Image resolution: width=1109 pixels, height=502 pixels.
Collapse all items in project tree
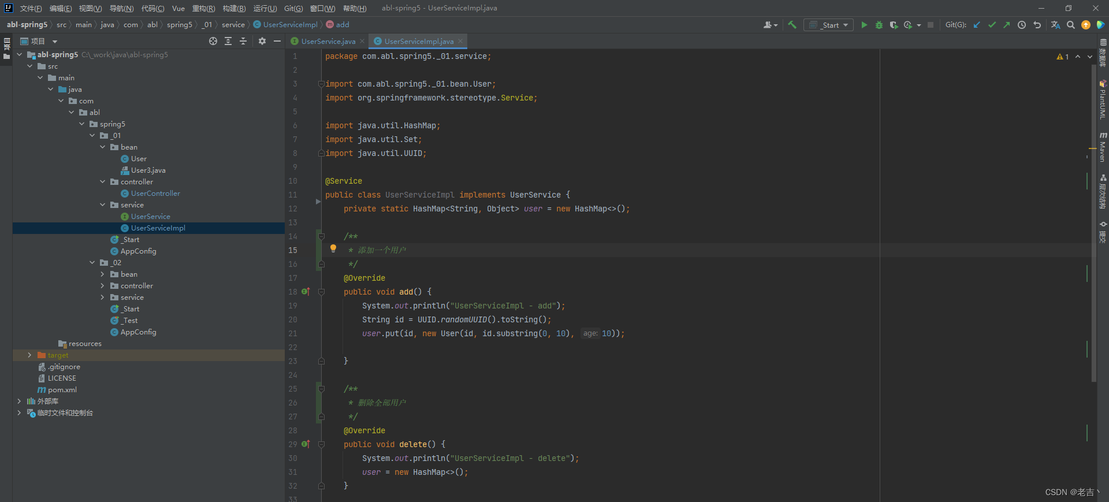tap(243, 41)
